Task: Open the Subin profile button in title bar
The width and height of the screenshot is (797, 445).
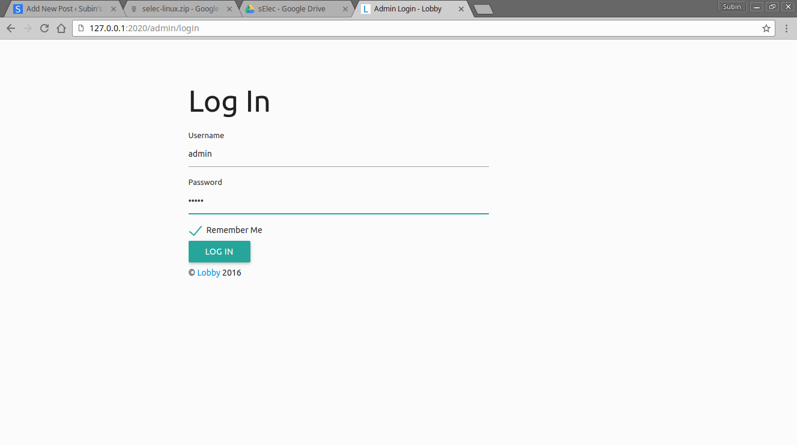Action: (732, 7)
